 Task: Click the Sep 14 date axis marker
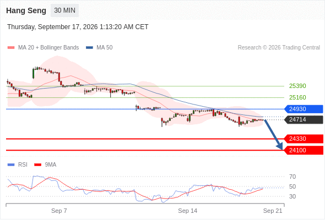[x=188, y=211]
